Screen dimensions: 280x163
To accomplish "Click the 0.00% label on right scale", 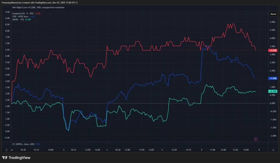I will [272, 103].
